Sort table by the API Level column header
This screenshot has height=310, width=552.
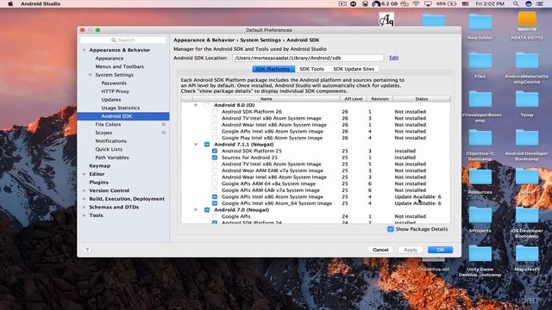tap(353, 99)
